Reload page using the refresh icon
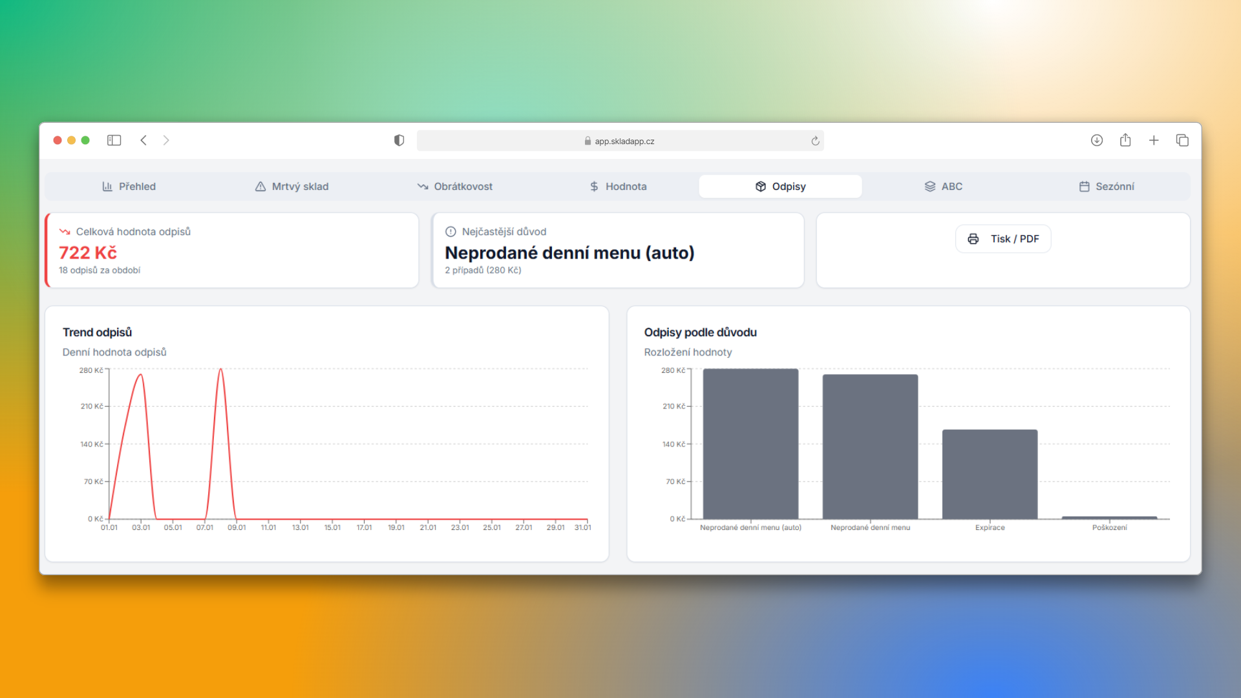This screenshot has width=1241, height=698. pyautogui.click(x=815, y=141)
